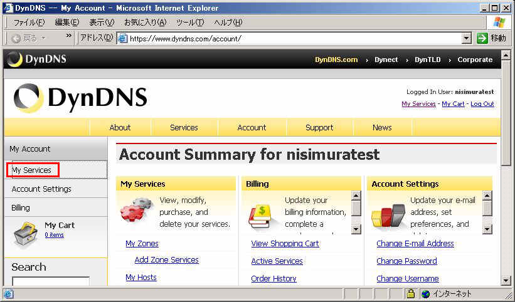Screen dimensions: 515x302
Task: Click the padlock security icon in status bar
Action: coord(410,293)
